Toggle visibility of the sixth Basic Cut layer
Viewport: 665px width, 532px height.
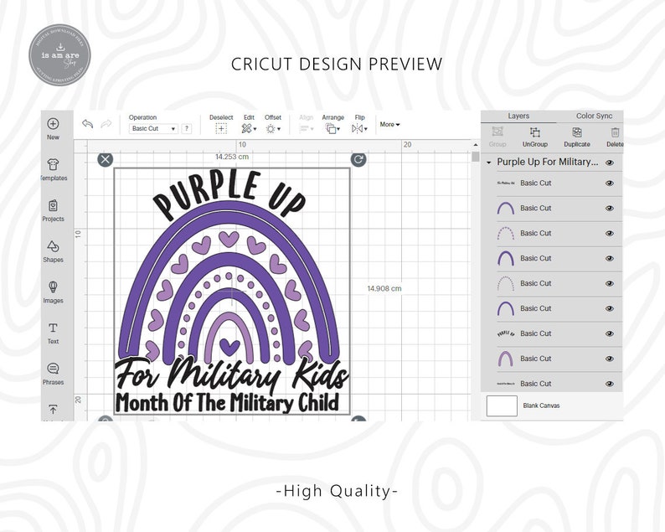coord(610,308)
